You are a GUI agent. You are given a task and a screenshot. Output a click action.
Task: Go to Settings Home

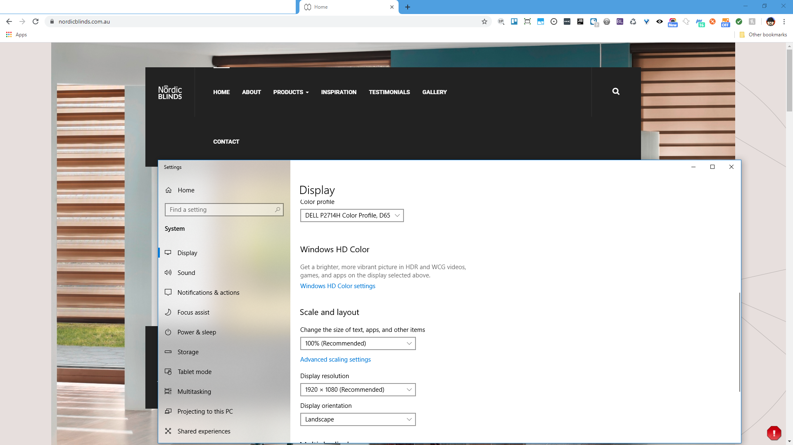[x=224, y=190]
